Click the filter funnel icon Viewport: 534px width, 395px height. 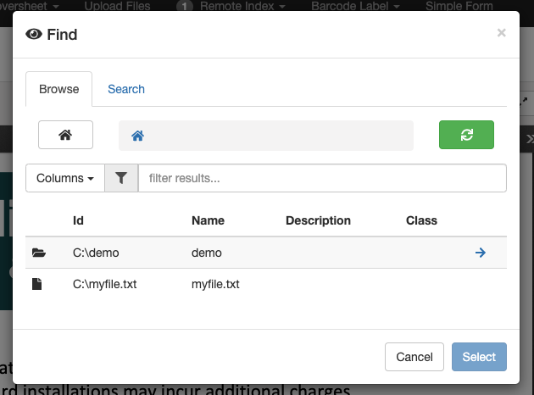[x=121, y=178]
